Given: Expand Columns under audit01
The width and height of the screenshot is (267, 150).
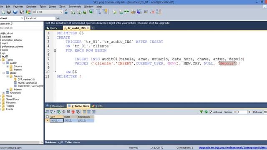Looking at the screenshot, I should (8, 66).
